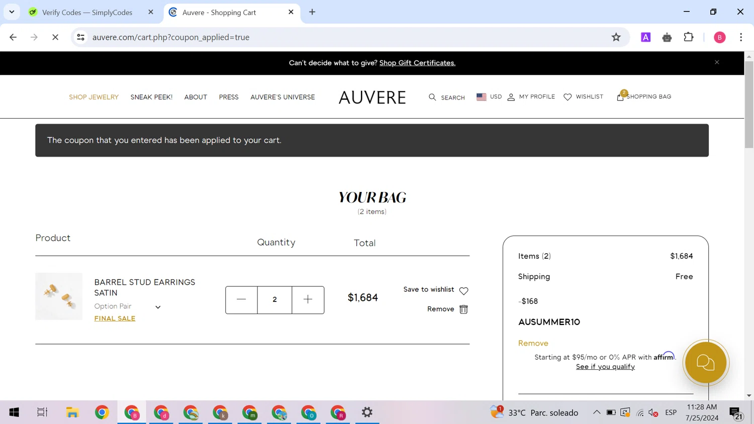Open the purple A extension icon
The width and height of the screenshot is (754, 424).
click(x=646, y=37)
